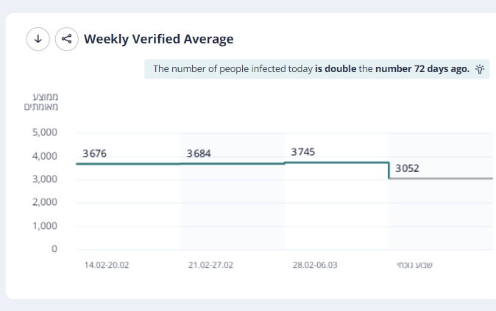Click the 28.02-06.03 week axis label

point(315,265)
